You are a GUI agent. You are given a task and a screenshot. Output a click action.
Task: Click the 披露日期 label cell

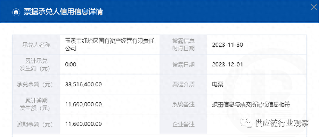click(183, 65)
